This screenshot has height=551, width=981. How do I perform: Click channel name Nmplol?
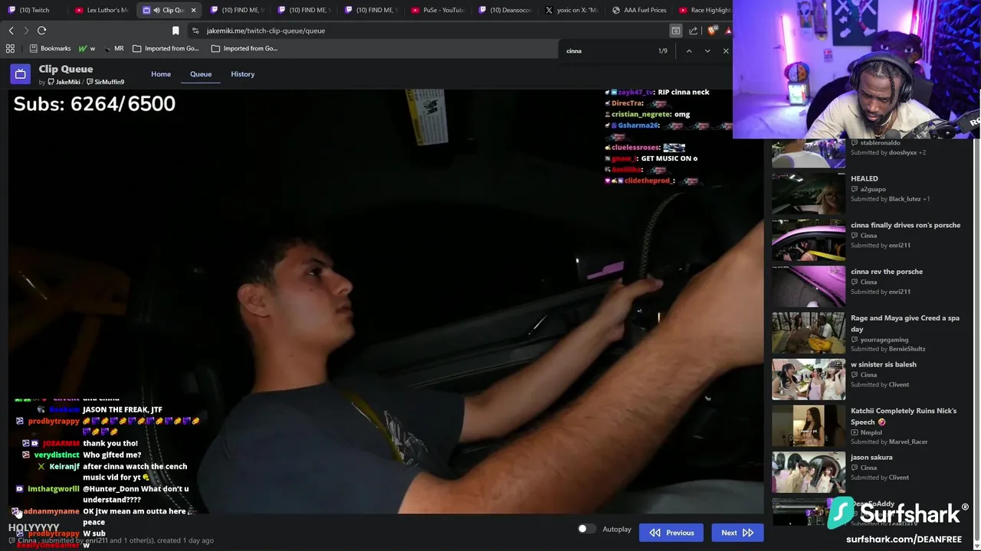pyautogui.click(x=871, y=432)
